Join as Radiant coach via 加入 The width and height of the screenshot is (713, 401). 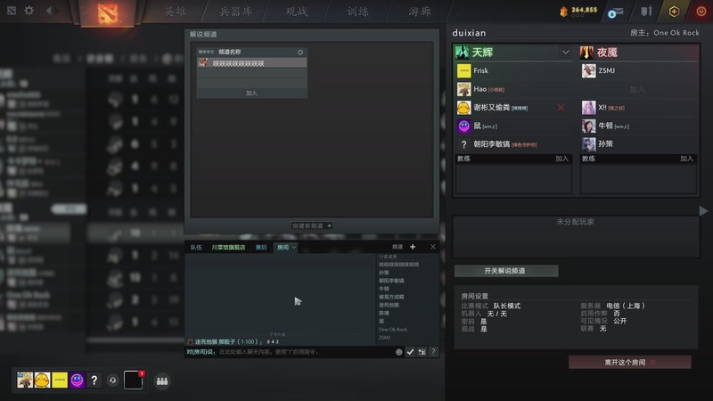[561, 159]
